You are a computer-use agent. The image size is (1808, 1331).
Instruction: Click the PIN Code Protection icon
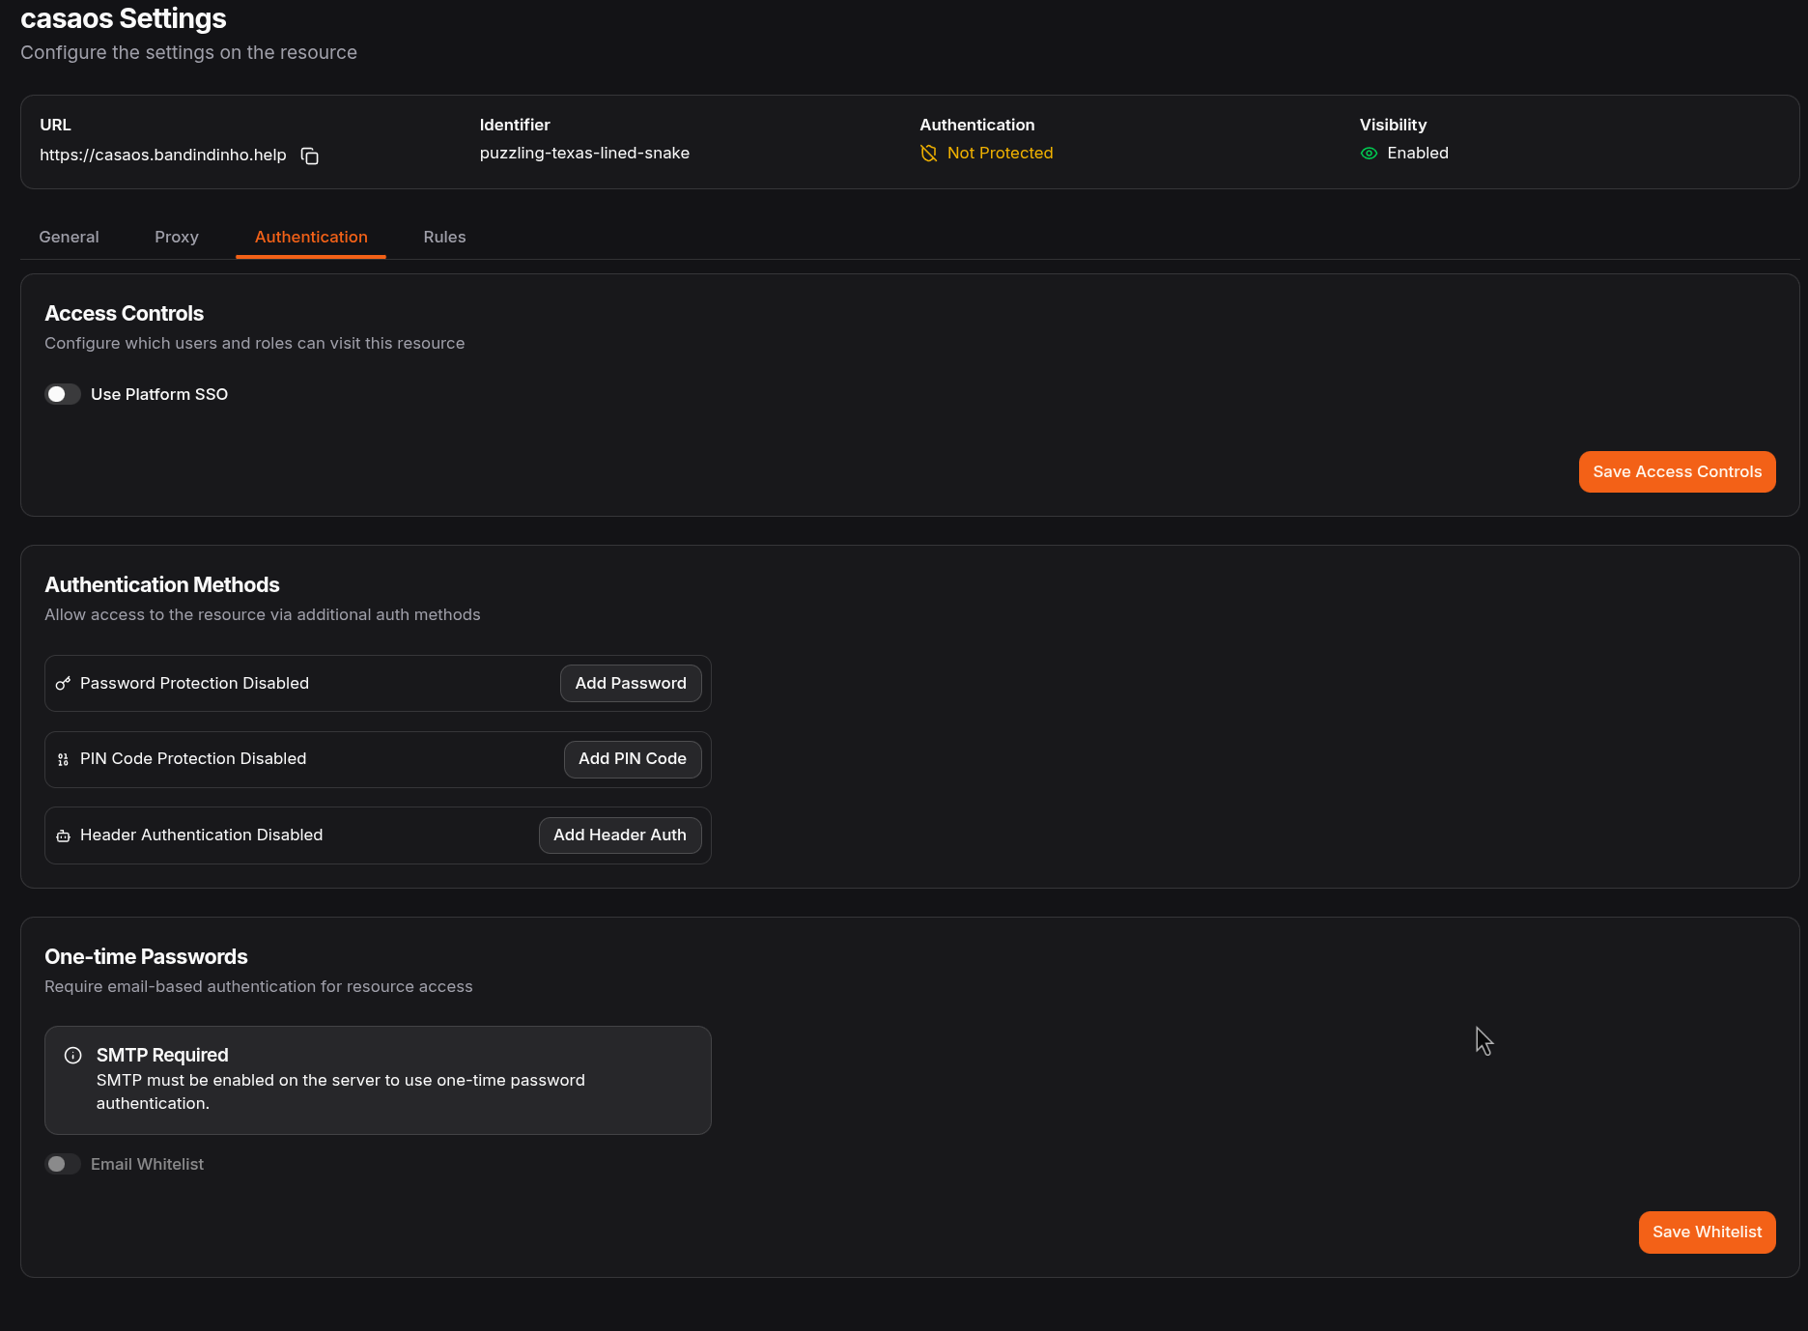click(63, 760)
